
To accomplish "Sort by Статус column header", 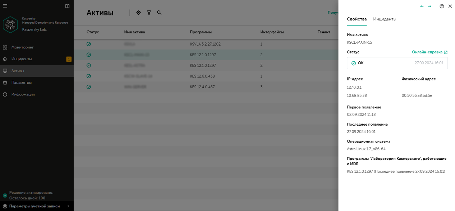I will (x=93, y=32).
